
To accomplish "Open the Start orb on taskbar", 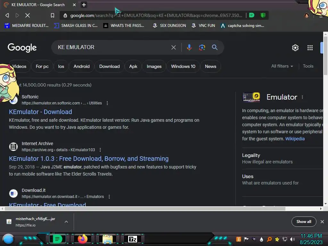I will 8,239.
